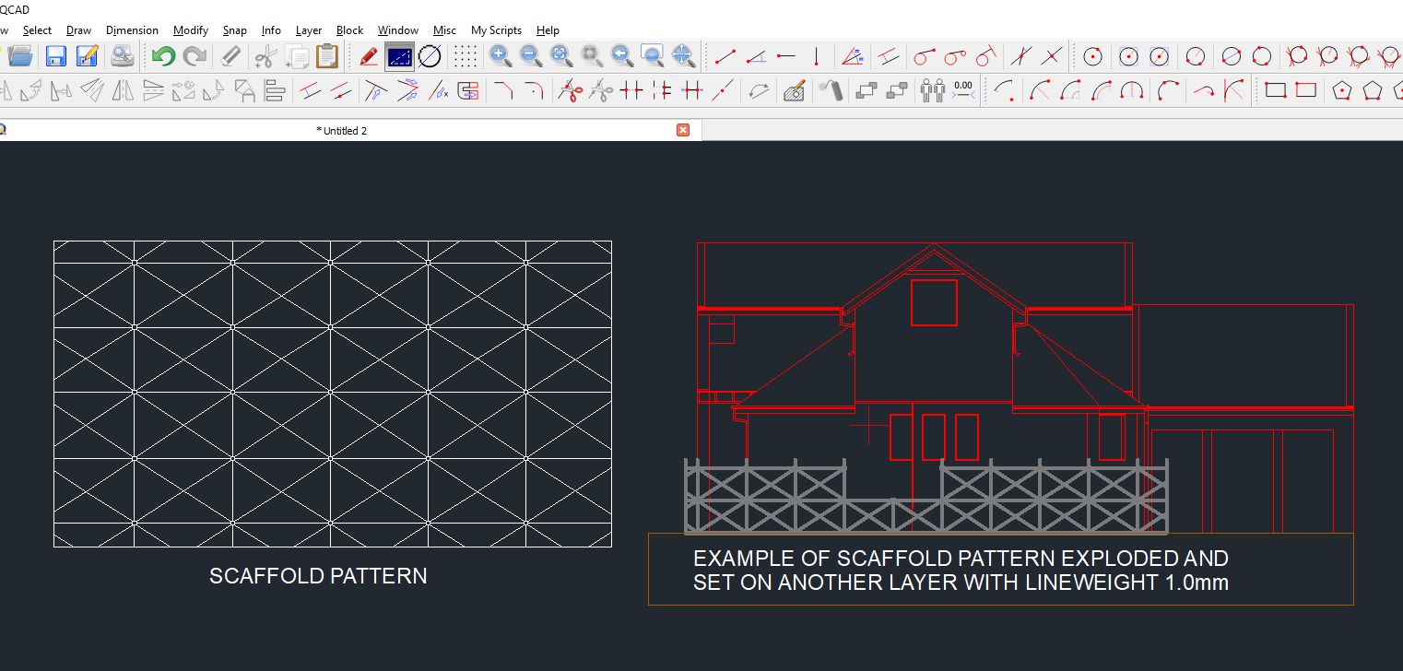
Task: Open the Modify menu
Action: tap(190, 30)
